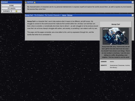This screenshot has width=135, height=101.
Task: Close the NOTICE! window
Action: 132,2
